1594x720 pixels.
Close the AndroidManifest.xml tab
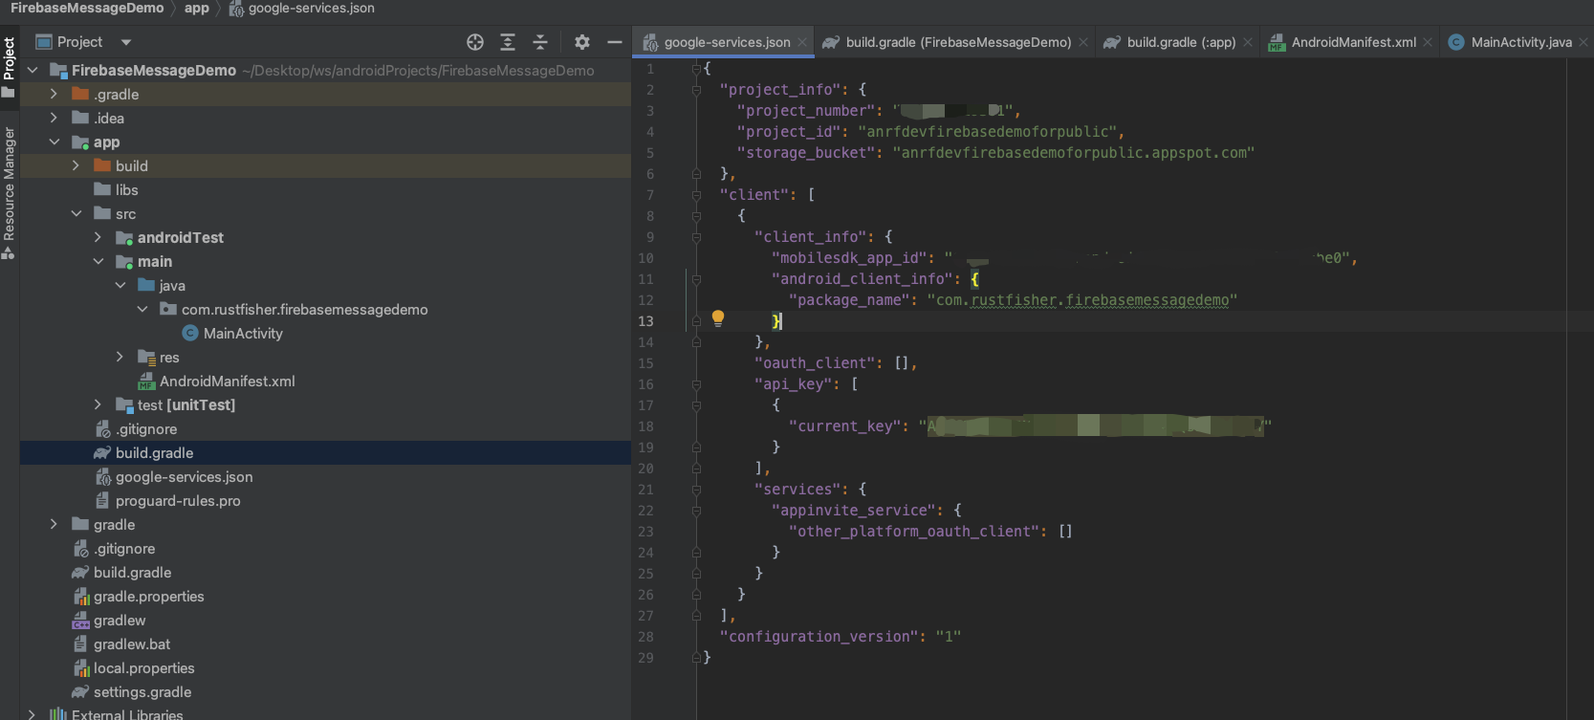click(1428, 42)
